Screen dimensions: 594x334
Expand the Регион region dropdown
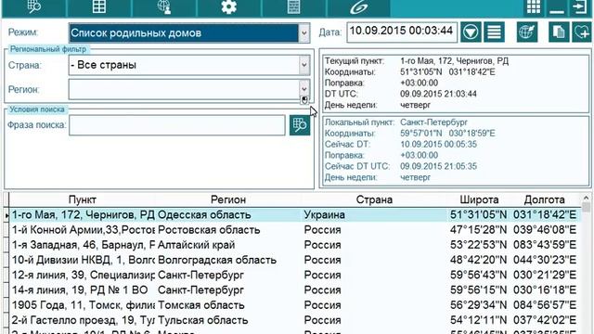(x=303, y=89)
